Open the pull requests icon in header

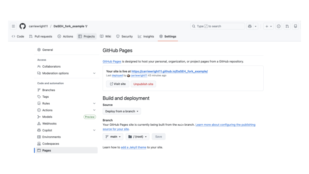287,26
